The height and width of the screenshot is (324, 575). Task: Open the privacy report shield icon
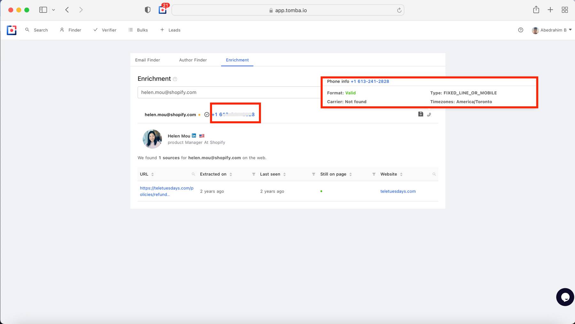(x=148, y=10)
